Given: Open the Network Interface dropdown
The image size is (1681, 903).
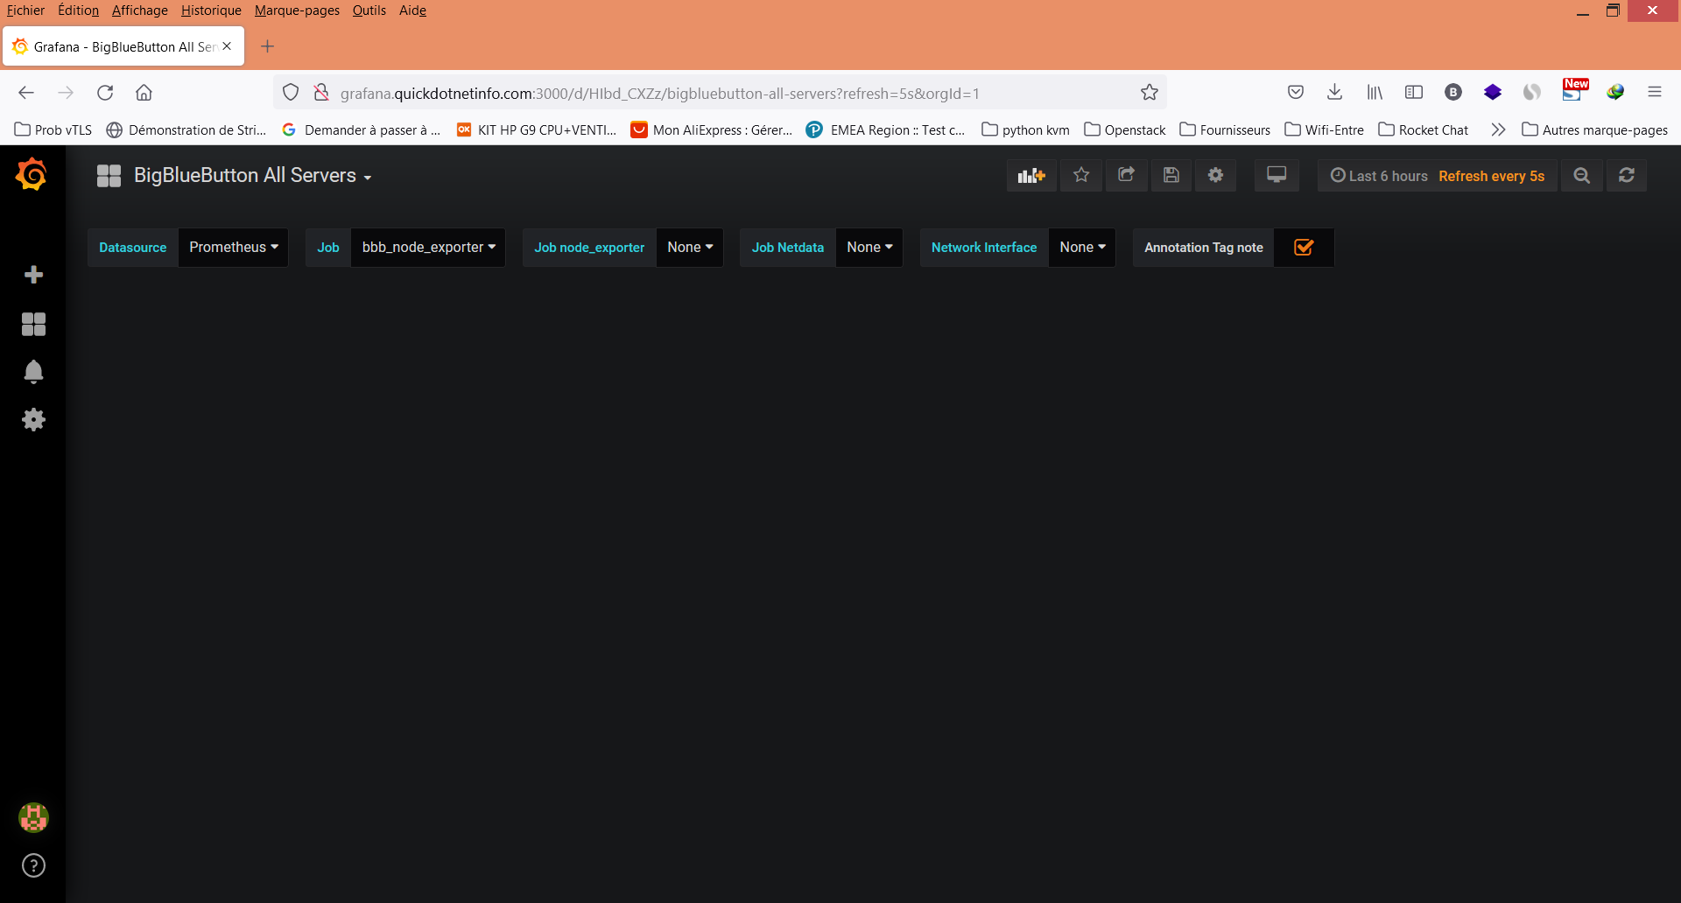Looking at the screenshot, I should [1082, 248].
